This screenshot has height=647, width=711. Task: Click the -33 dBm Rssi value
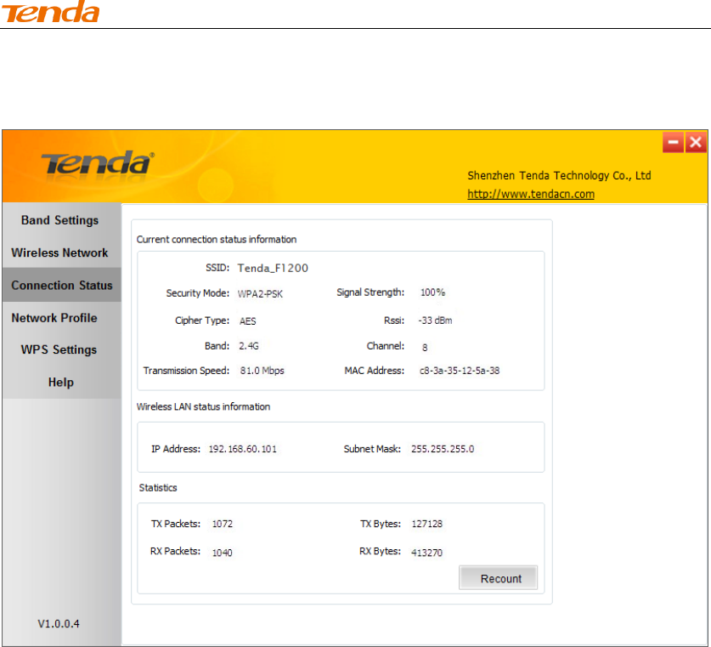click(435, 321)
